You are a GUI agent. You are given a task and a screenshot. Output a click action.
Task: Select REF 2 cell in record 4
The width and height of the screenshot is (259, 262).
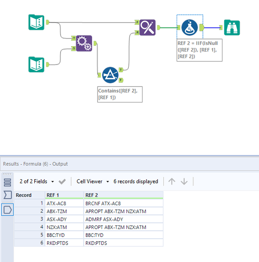click(x=124, y=227)
